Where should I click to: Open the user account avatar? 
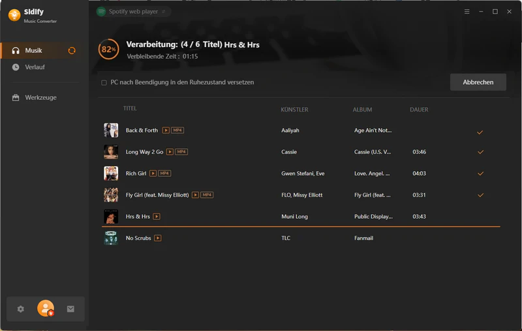click(46, 308)
